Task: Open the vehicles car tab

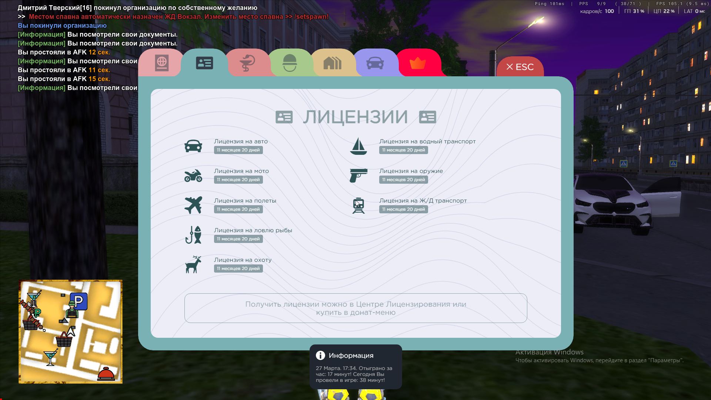Action: [x=375, y=63]
